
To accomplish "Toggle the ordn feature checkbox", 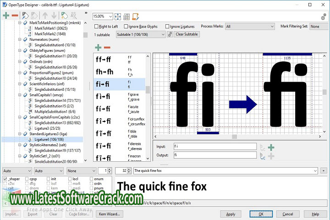I will (91, 183).
